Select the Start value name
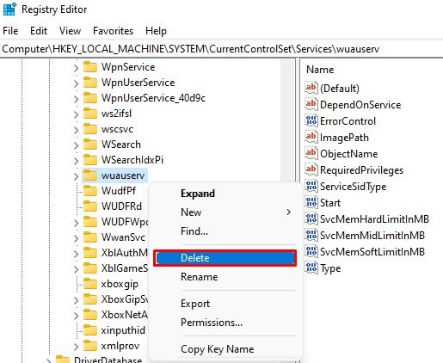The height and width of the screenshot is (363, 443). 330,203
